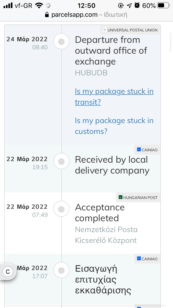Tap the parcelsapp.com address bar
Screen dimensions: 173x308
click(86, 15)
